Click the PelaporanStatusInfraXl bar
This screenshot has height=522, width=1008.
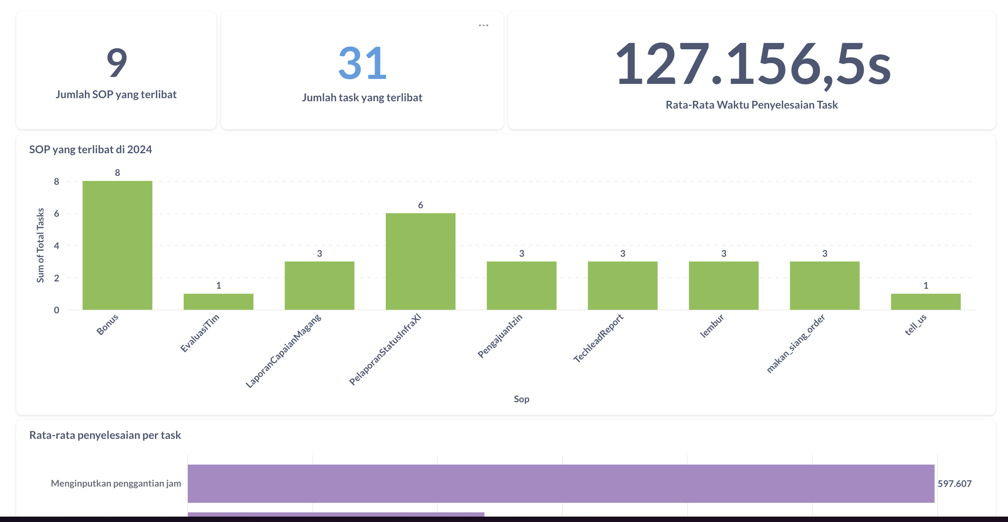[420, 261]
